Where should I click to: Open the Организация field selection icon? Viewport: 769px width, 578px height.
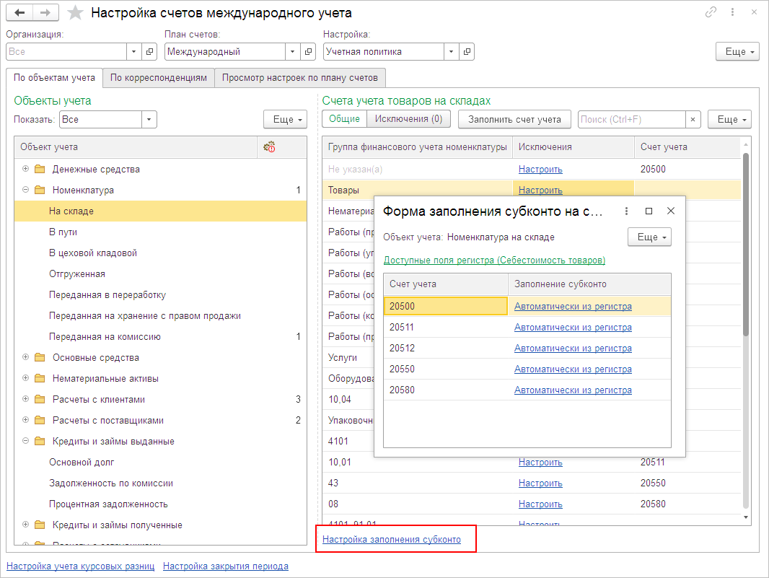click(x=150, y=52)
